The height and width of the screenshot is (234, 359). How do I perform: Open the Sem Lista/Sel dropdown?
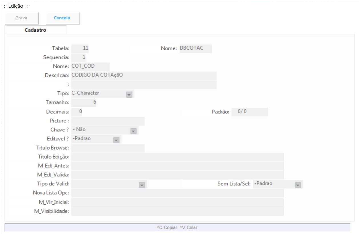click(x=298, y=185)
